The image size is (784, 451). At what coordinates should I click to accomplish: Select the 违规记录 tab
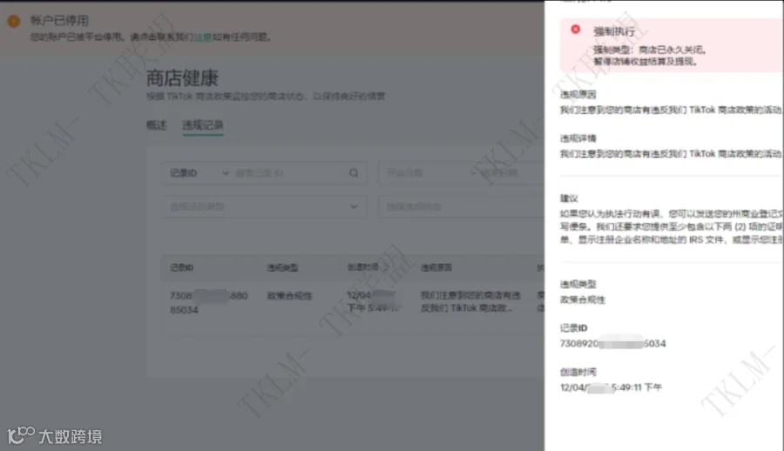202,125
